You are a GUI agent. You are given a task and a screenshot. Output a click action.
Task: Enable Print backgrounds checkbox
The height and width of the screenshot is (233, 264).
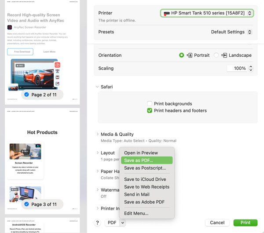pos(150,103)
